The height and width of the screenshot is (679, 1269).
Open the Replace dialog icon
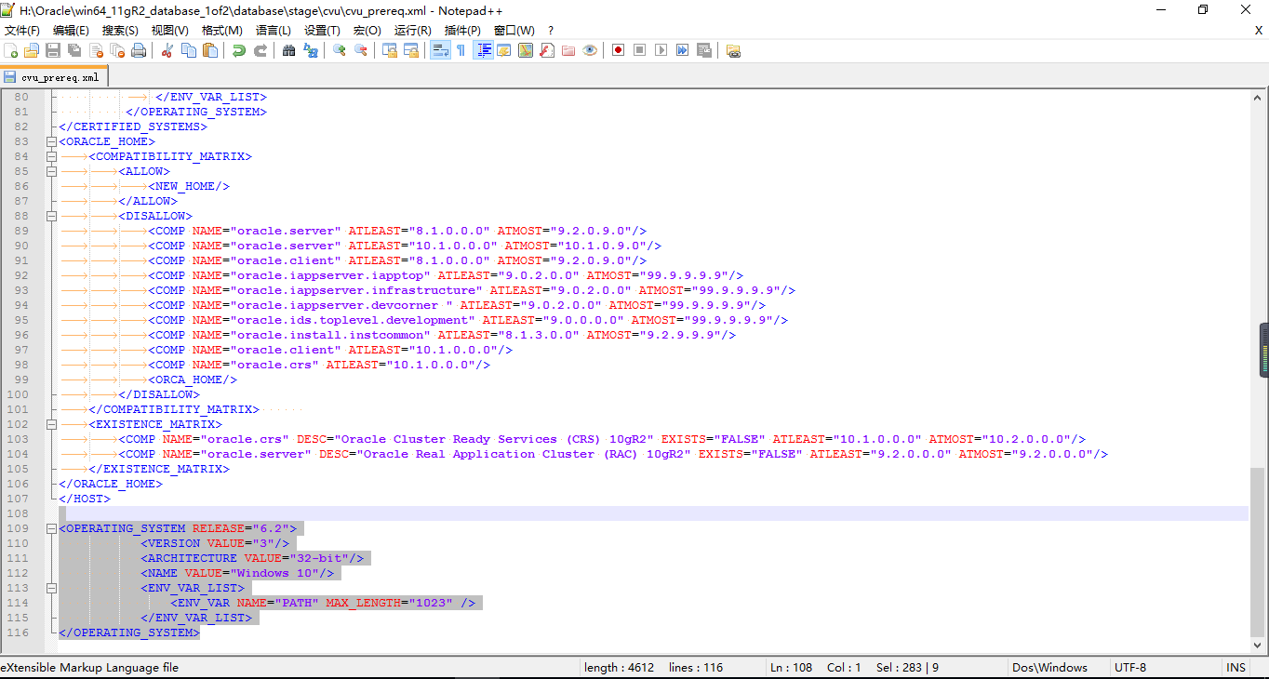point(311,50)
